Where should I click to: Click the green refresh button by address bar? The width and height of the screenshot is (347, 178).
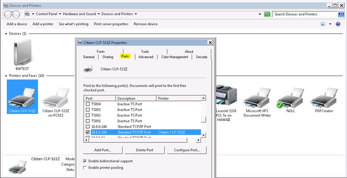tap(267, 14)
